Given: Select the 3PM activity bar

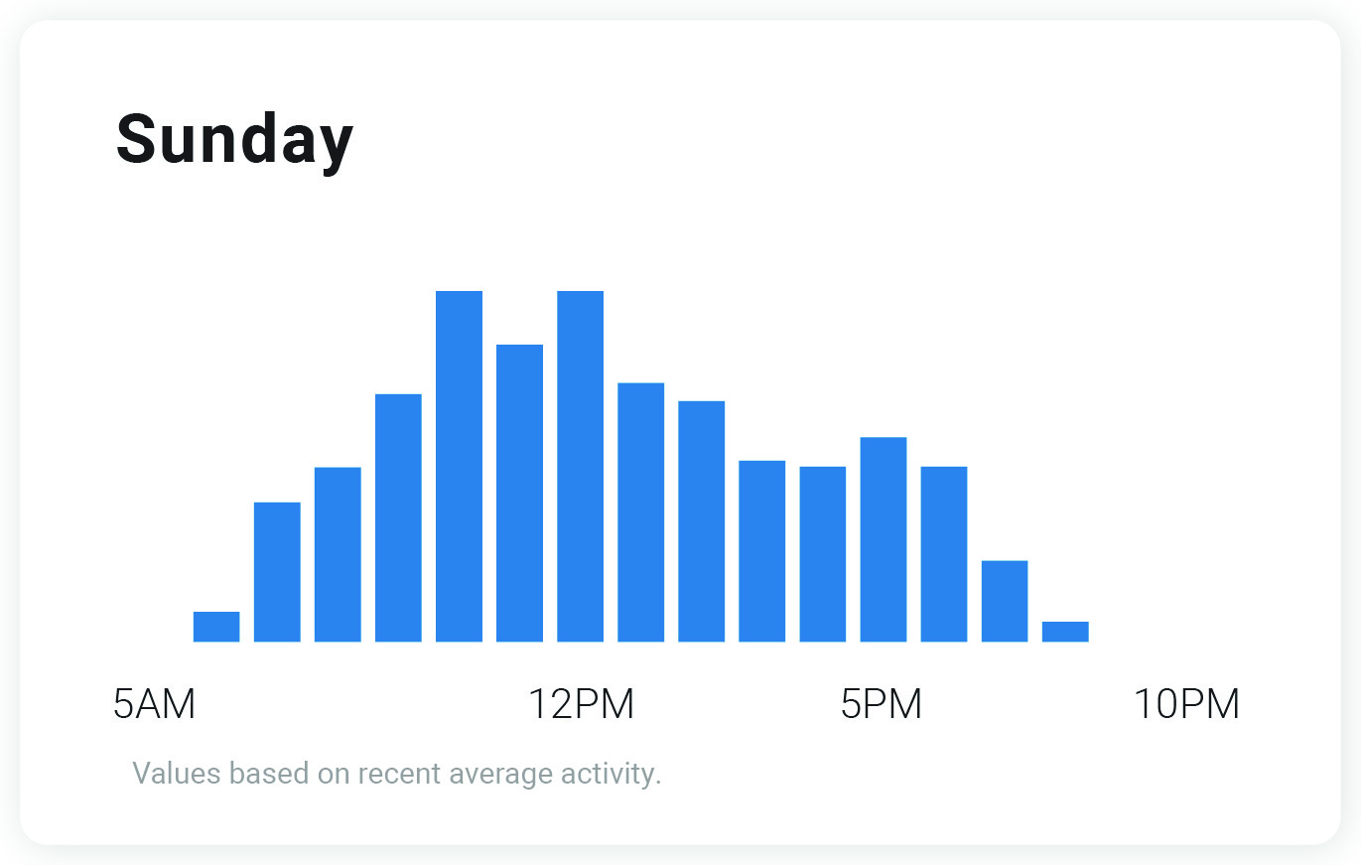Looking at the screenshot, I should coord(761,551).
